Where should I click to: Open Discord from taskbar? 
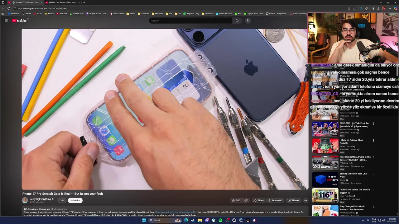point(207,220)
